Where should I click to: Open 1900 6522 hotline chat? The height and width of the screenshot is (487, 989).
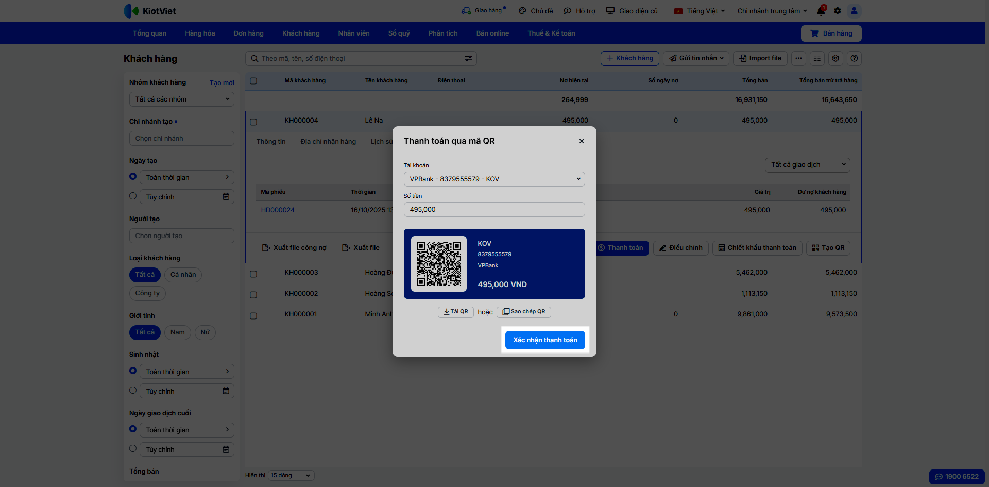(x=957, y=477)
